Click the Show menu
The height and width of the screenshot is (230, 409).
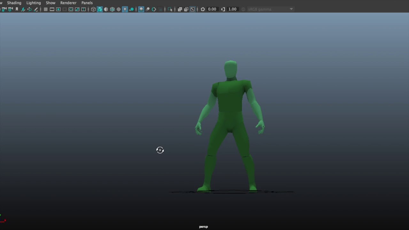click(x=50, y=3)
